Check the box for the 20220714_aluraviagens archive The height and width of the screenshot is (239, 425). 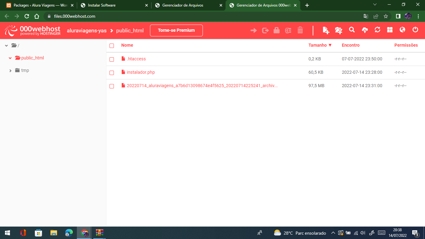(112, 86)
